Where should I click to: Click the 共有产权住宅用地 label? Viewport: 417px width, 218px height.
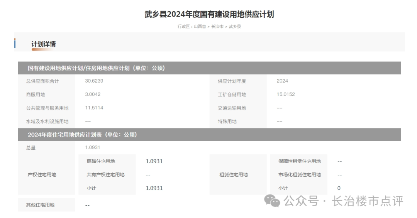tap(105, 175)
